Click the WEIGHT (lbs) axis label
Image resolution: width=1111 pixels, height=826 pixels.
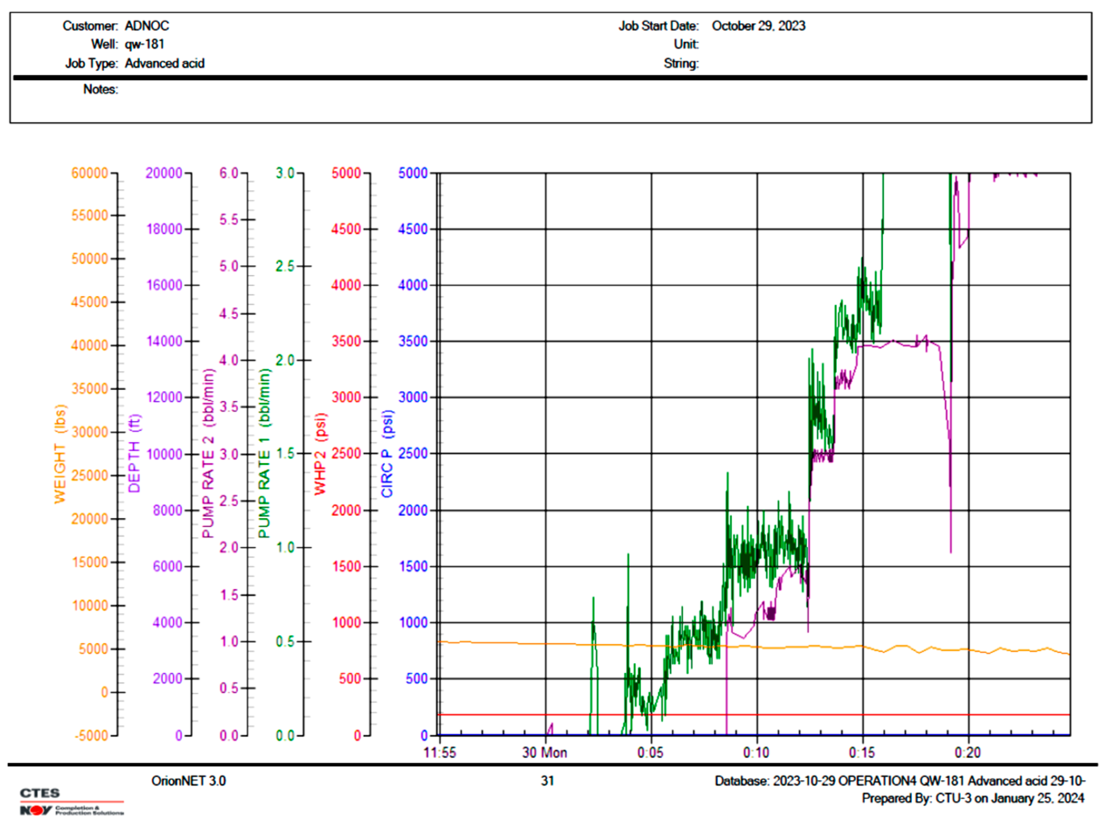coord(60,454)
